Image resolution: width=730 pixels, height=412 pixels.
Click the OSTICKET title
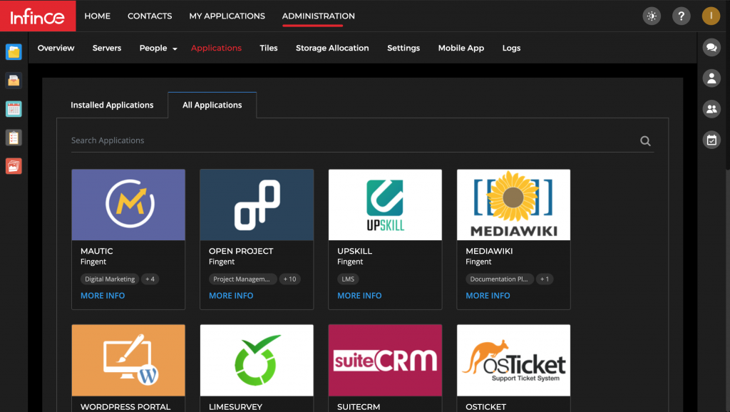[485, 406]
